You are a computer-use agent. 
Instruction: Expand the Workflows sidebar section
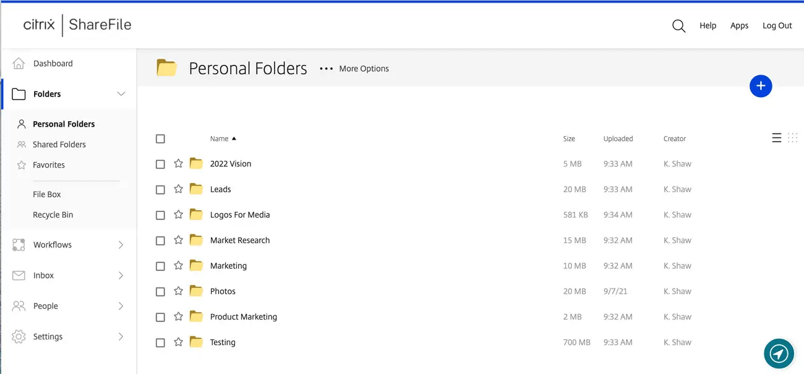click(x=121, y=245)
